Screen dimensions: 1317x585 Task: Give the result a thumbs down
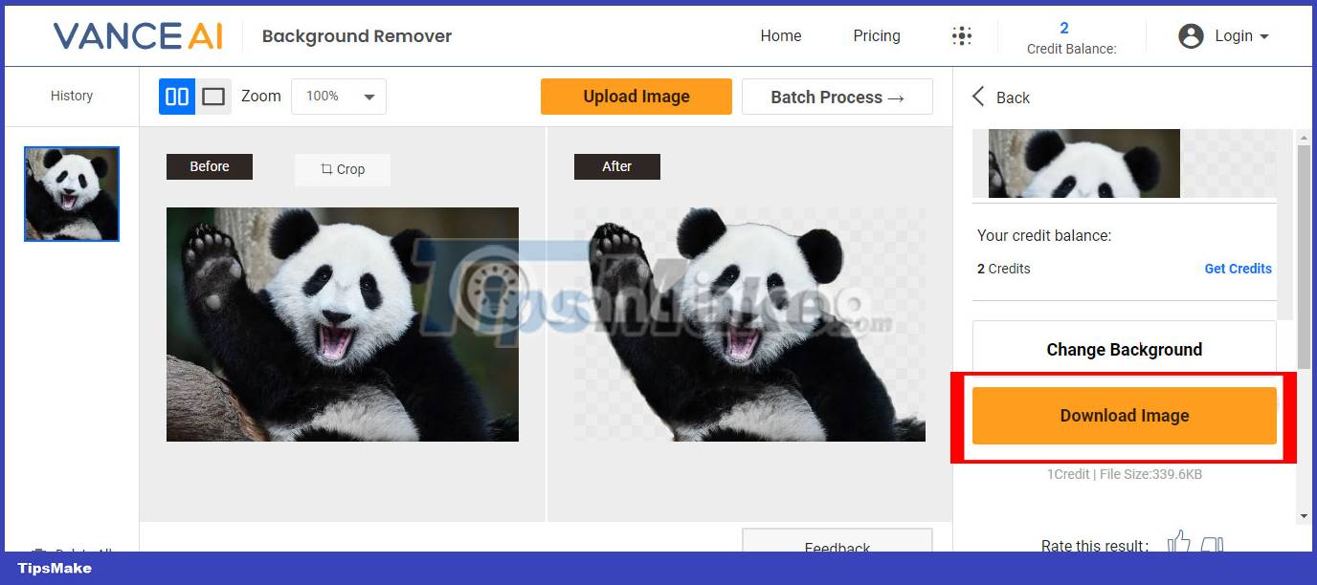point(1213,543)
